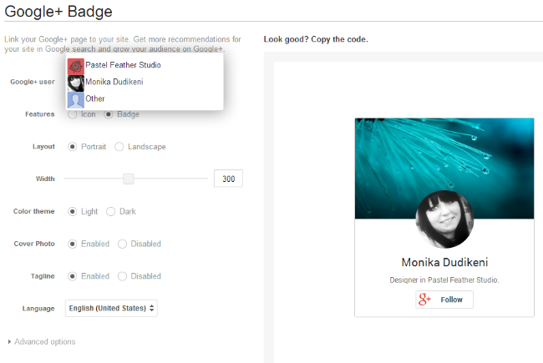Disable the Cover Photo option

[x=122, y=244]
